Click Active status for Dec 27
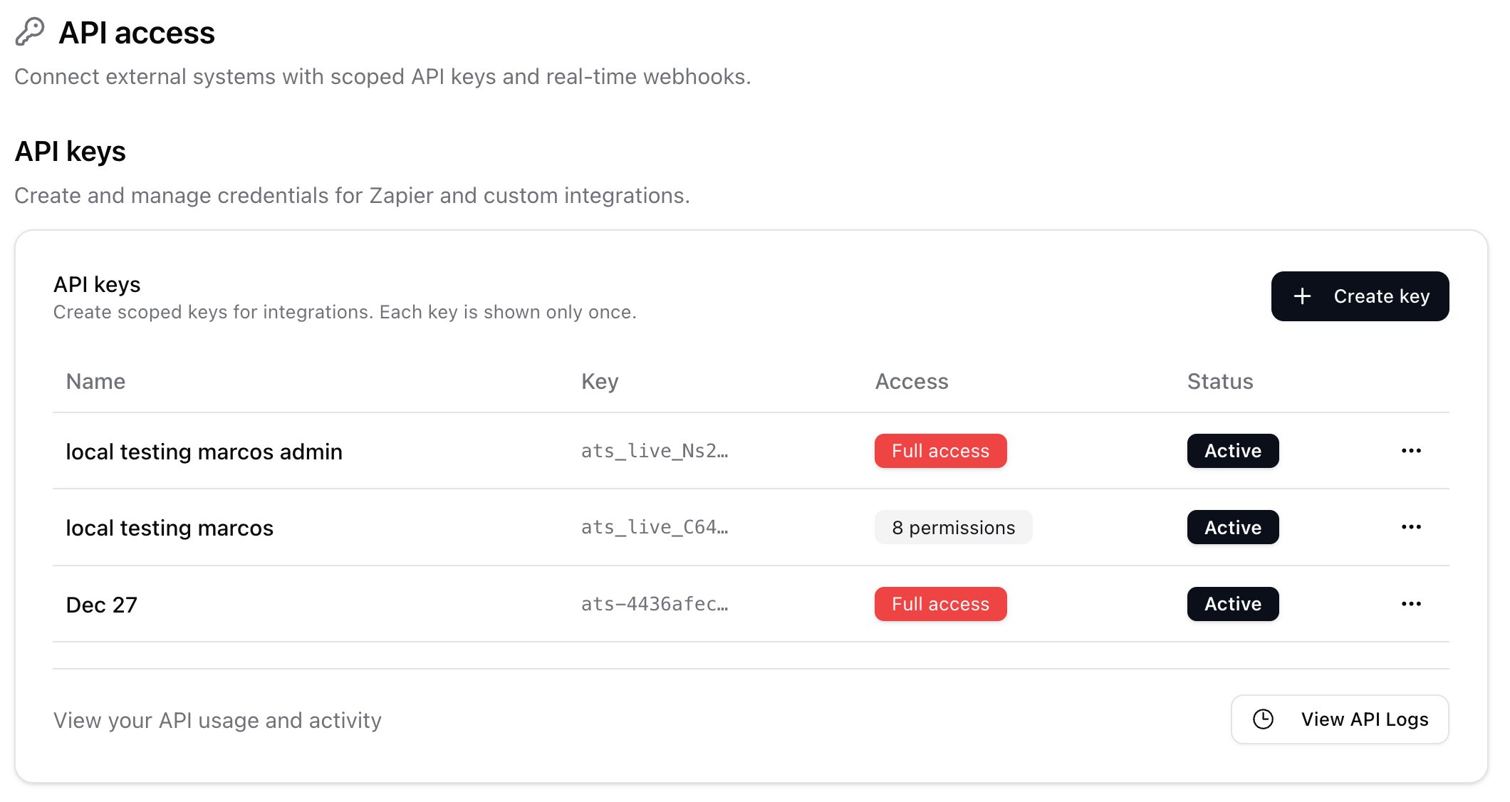Screen dimensions: 1510x802 pos(1232,604)
